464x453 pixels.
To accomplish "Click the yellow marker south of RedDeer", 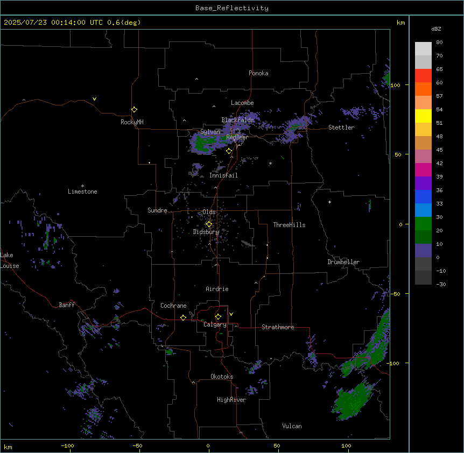I will pos(229,151).
